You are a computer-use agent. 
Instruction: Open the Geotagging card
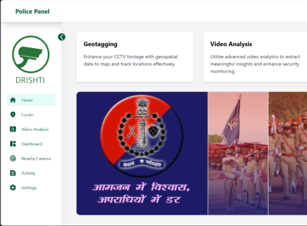[x=135, y=57]
